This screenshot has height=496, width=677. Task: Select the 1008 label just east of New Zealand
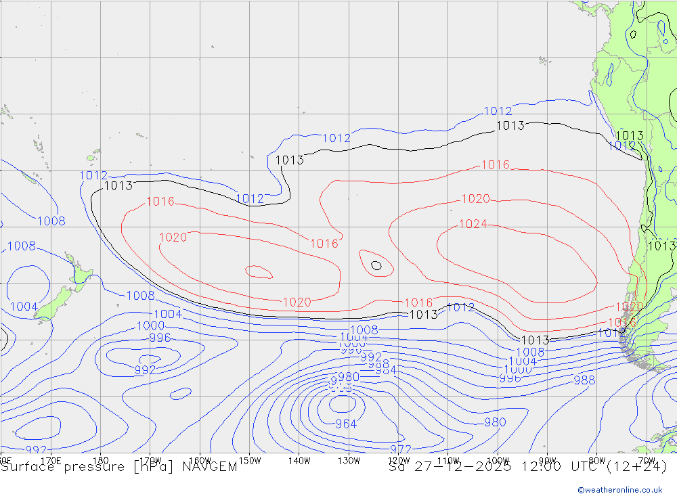(x=140, y=296)
